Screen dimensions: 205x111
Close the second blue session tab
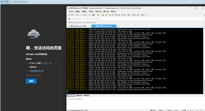tap(115, 26)
